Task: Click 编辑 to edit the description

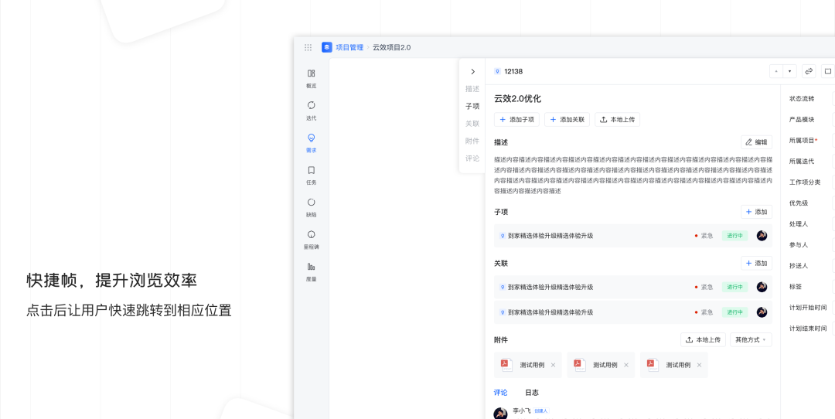Action: click(x=756, y=142)
